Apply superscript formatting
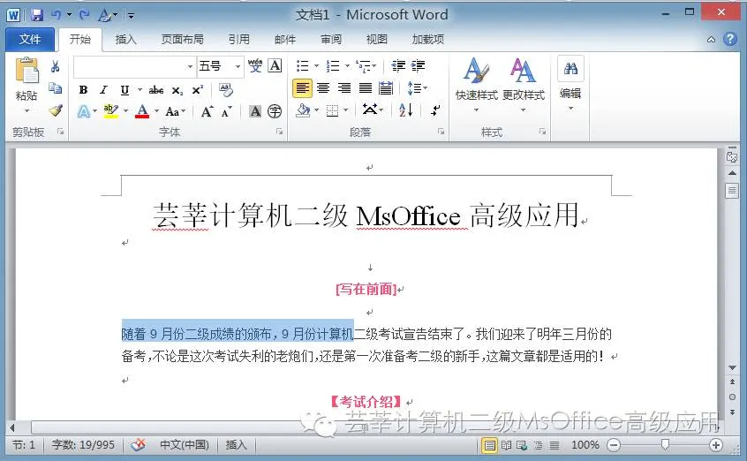Viewport: 747px width, 461px height. coord(198,90)
